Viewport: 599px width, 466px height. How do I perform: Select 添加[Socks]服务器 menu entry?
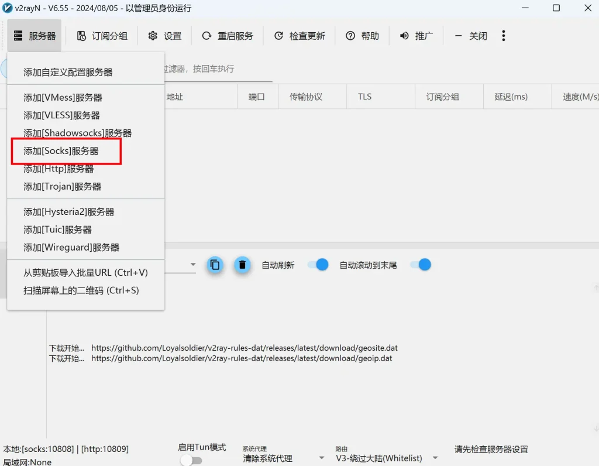(x=61, y=151)
